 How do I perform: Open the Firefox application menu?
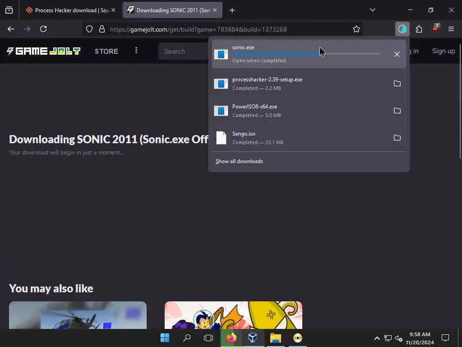click(x=451, y=29)
